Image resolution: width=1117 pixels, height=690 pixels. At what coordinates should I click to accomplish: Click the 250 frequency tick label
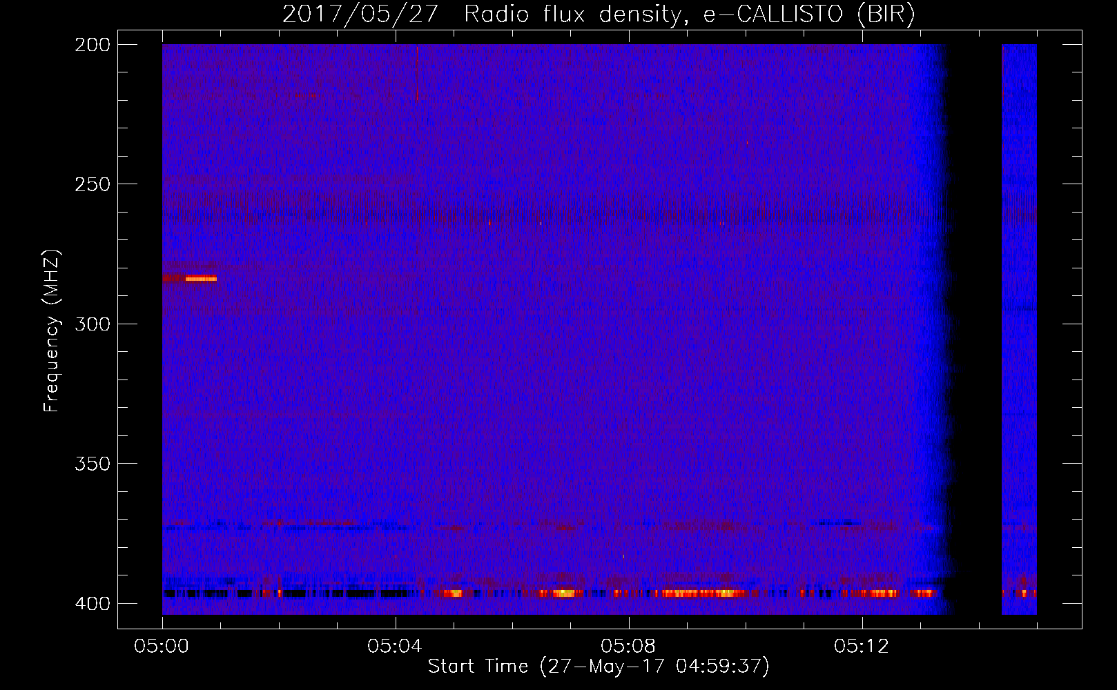93,184
